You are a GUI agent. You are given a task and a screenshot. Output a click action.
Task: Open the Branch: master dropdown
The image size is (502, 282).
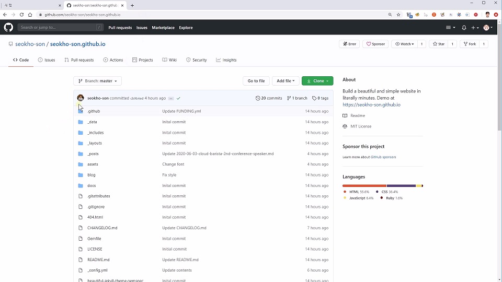(x=98, y=81)
